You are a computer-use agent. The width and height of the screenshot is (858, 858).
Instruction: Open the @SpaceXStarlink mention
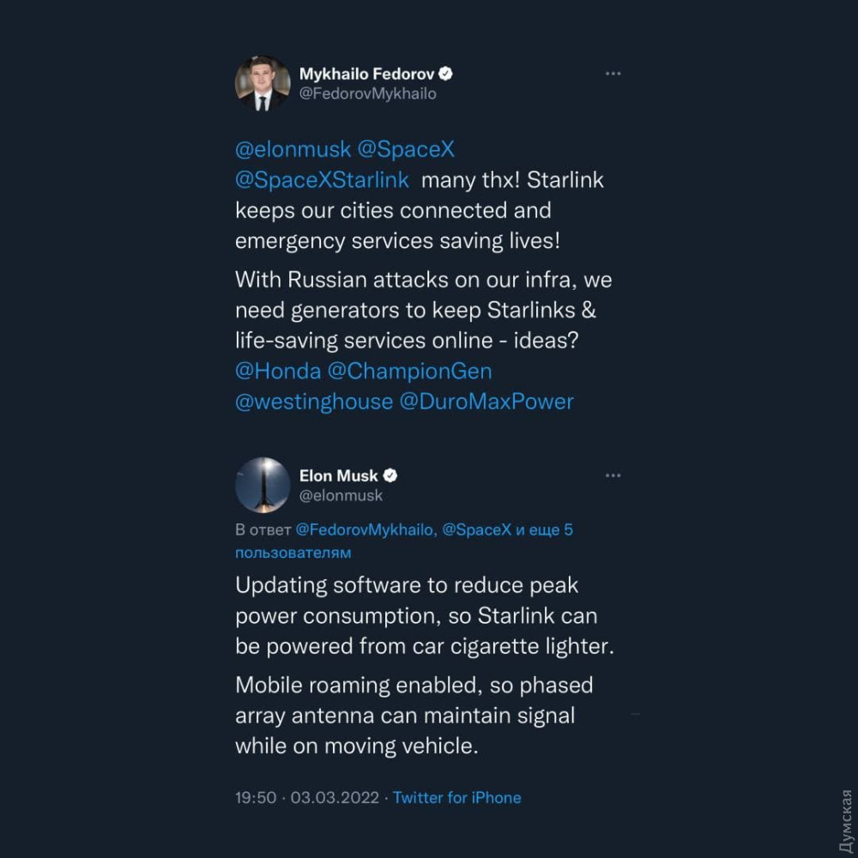point(322,180)
